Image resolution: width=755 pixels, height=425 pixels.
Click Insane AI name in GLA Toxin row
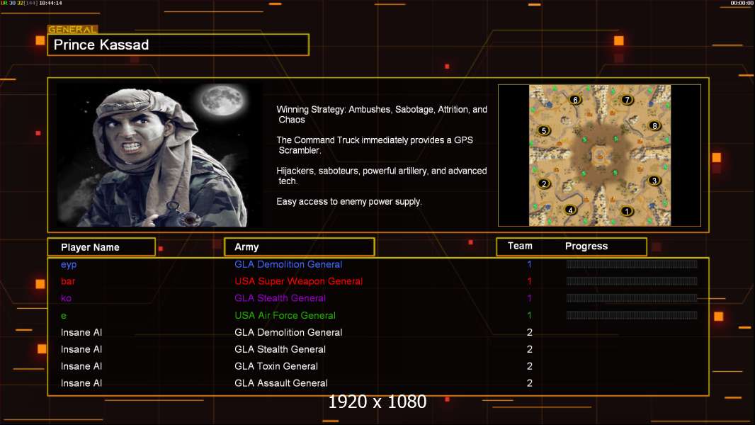tap(81, 366)
